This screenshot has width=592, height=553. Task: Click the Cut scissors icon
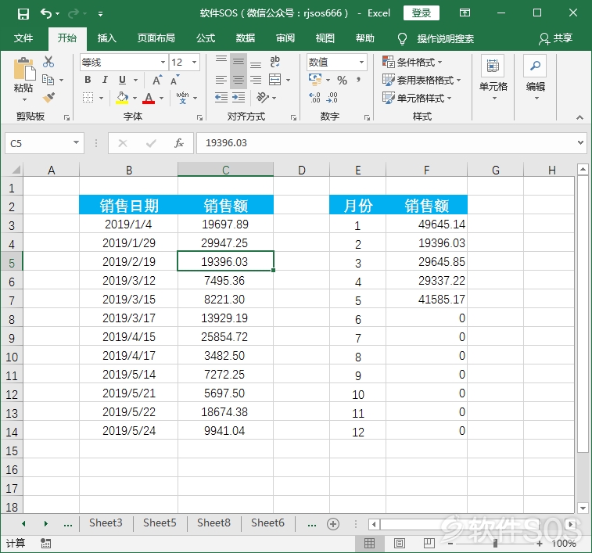[x=48, y=62]
